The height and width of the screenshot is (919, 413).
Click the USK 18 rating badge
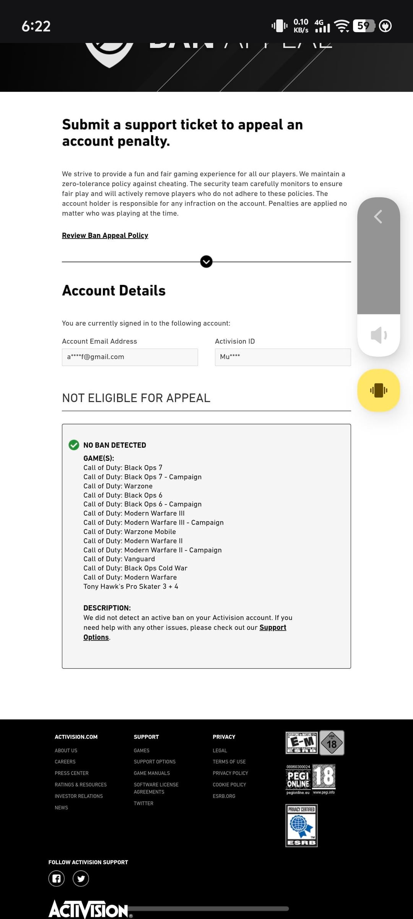(332, 743)
